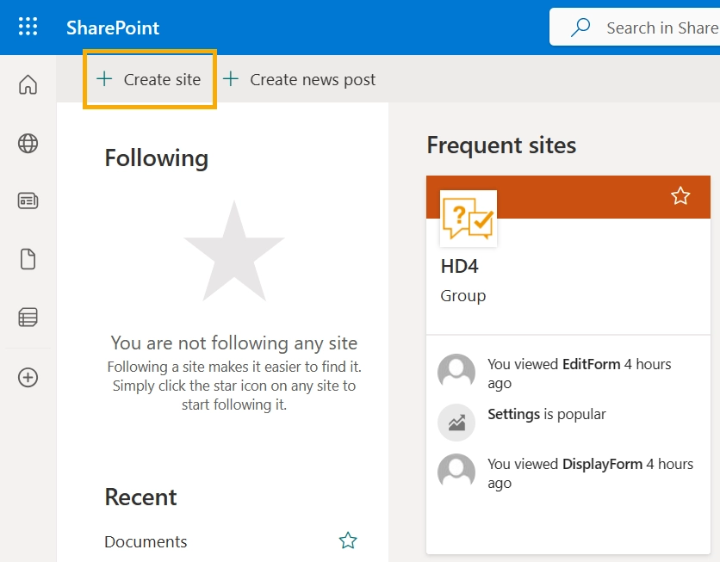Image resolution: width=720 pixels, height=562 pixels.
Task: Focus the Search in SharePoint field
Action: [x=635, y=28]
